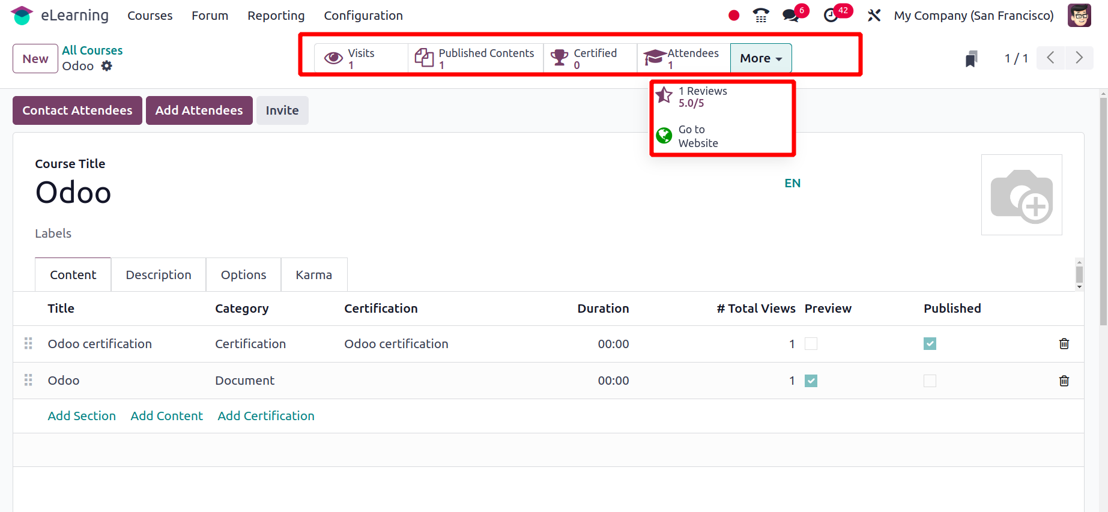
Task: Go to previous record arrow
Action: coord(1050,58)
